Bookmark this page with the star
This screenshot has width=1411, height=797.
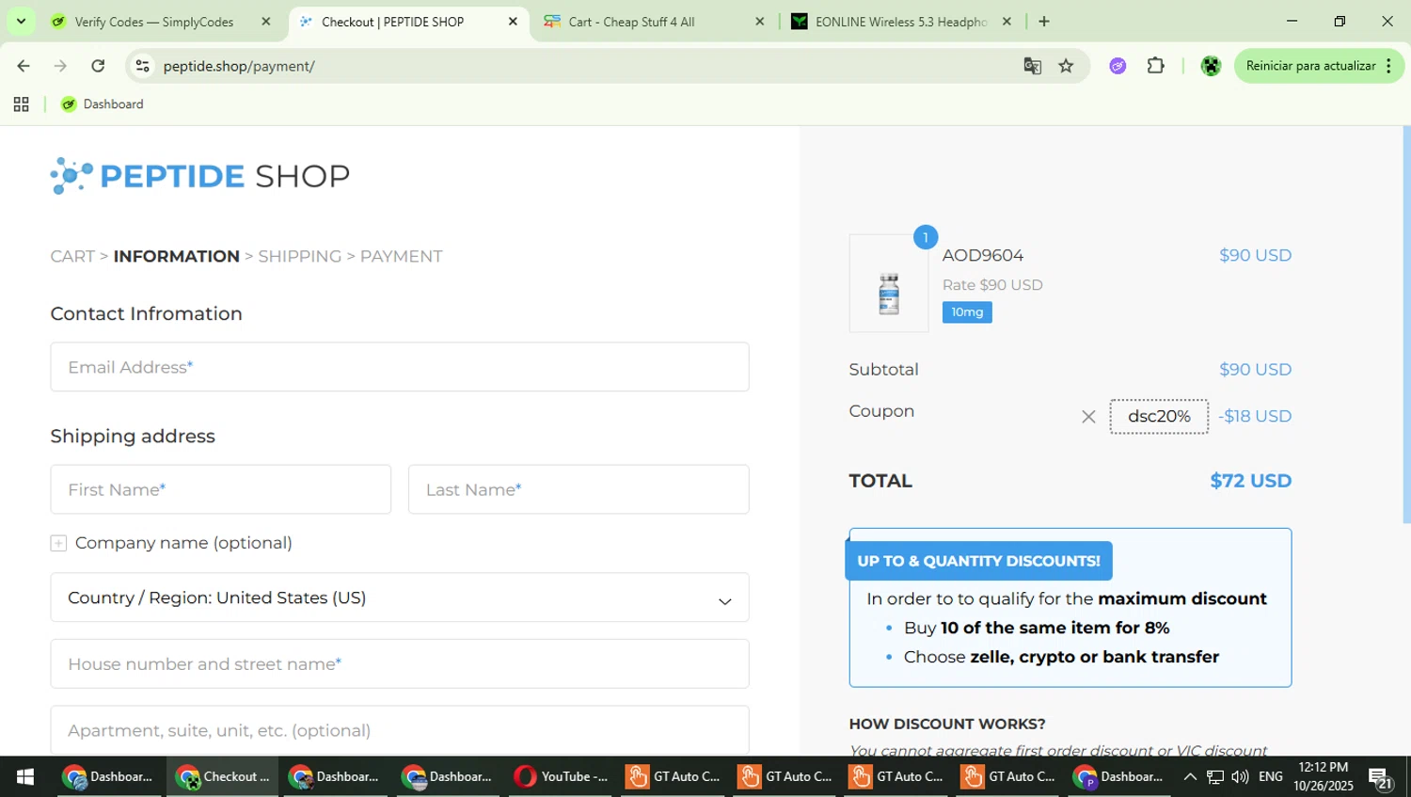point(1066,66)
